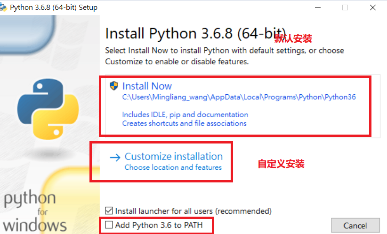Click the Python setup title bar icon
387x234 pixels.
(3, 8)
